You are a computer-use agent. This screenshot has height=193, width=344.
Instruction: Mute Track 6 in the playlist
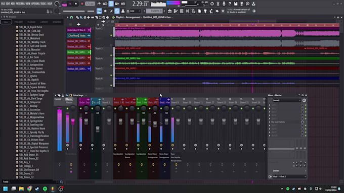coord(111,85)
